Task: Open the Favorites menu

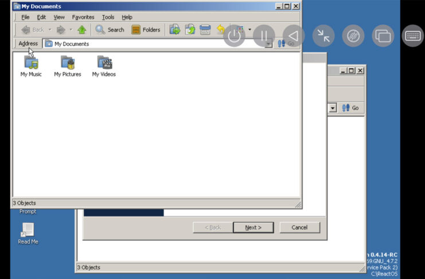Action: [x=83, y=17]
